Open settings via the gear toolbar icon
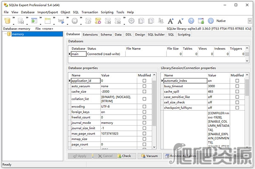Viewport: 255px width, 169px height. tap(131, 21)
